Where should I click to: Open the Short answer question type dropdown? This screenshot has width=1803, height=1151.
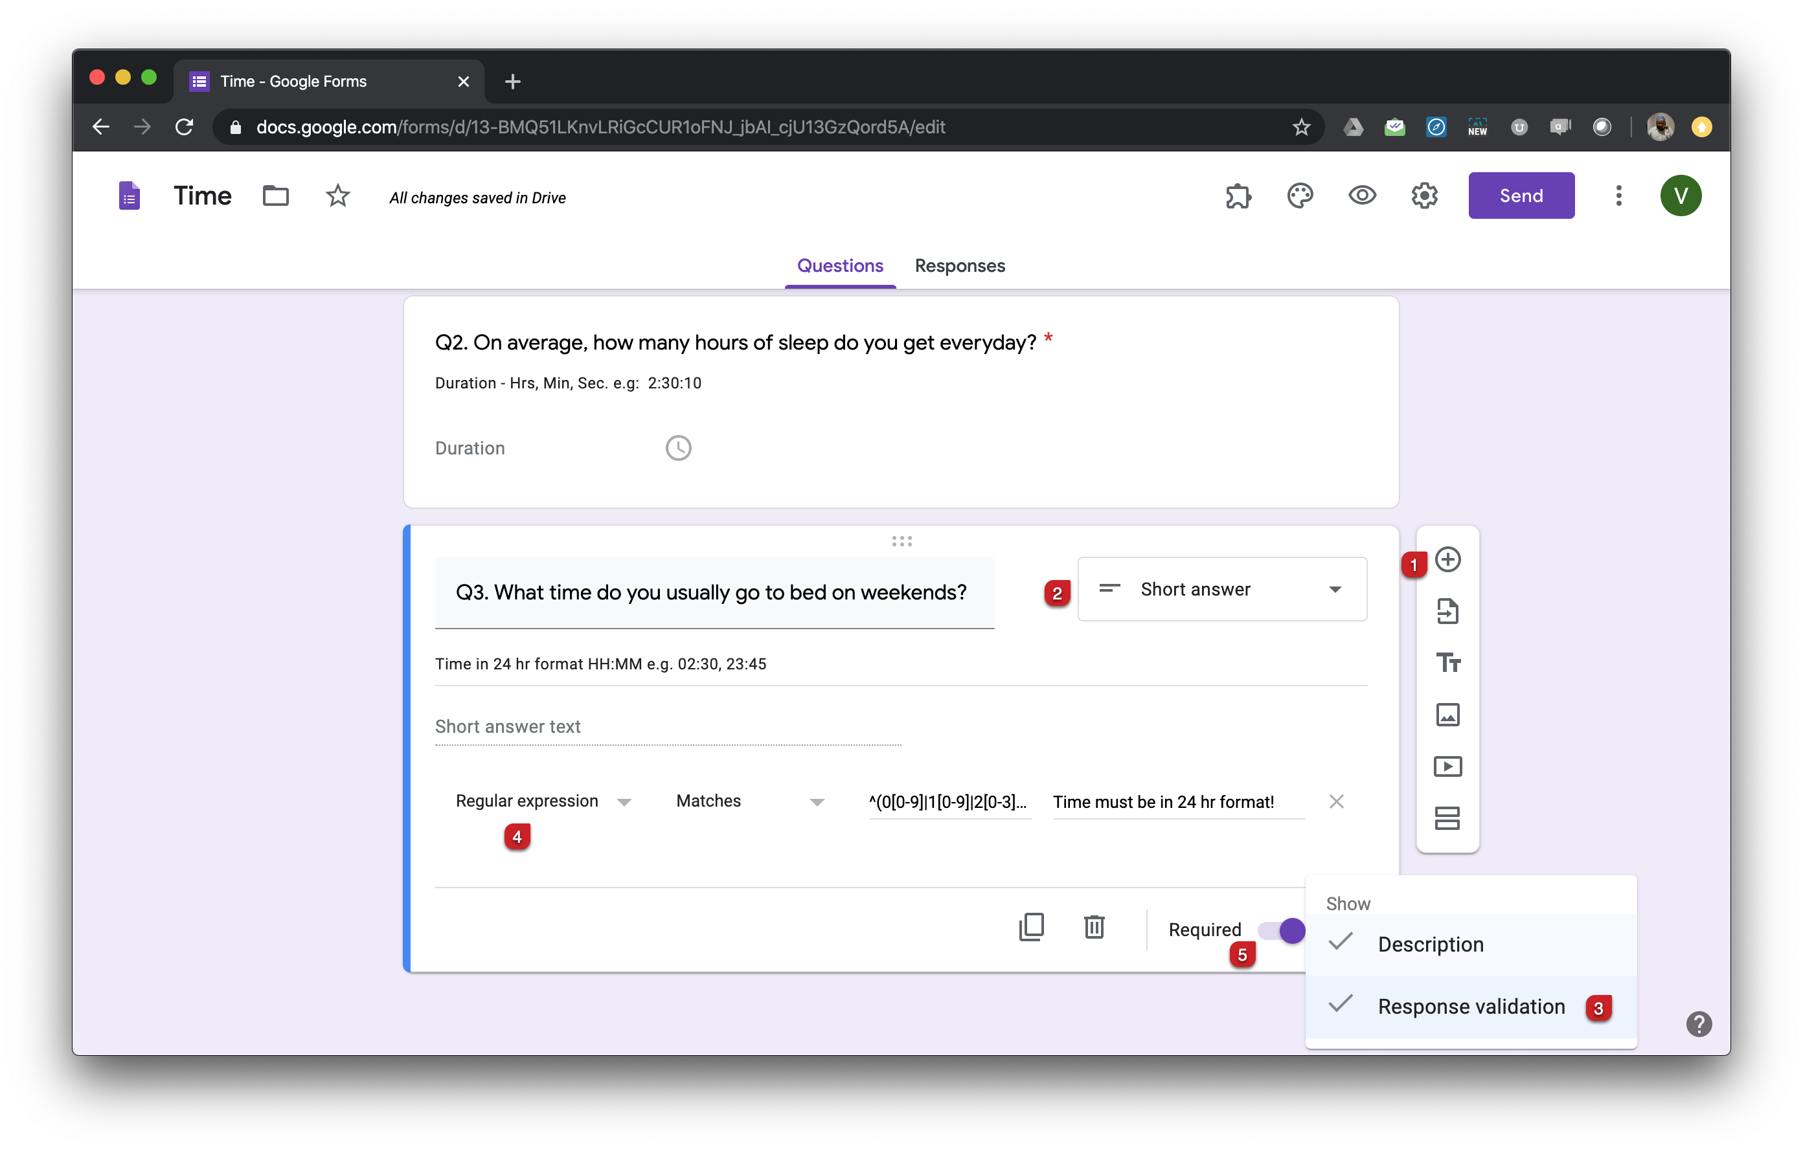point(1222,590)
